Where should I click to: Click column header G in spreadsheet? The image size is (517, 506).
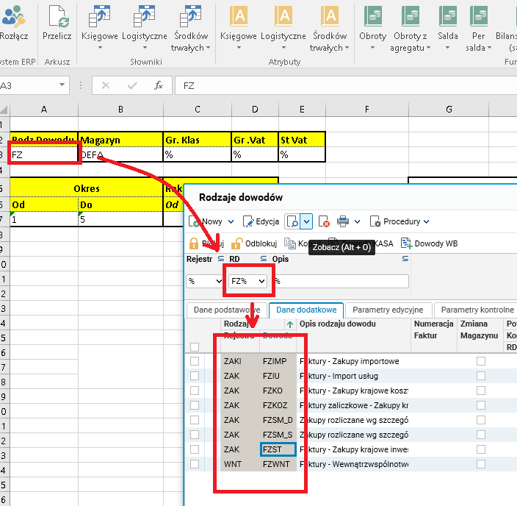pos(449,110)
